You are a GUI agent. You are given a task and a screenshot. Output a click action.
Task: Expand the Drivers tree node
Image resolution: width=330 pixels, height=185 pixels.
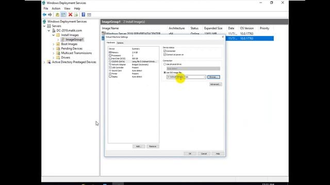[54, 58]
